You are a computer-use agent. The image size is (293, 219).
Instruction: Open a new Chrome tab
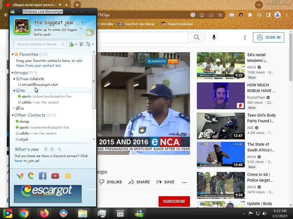77,5
